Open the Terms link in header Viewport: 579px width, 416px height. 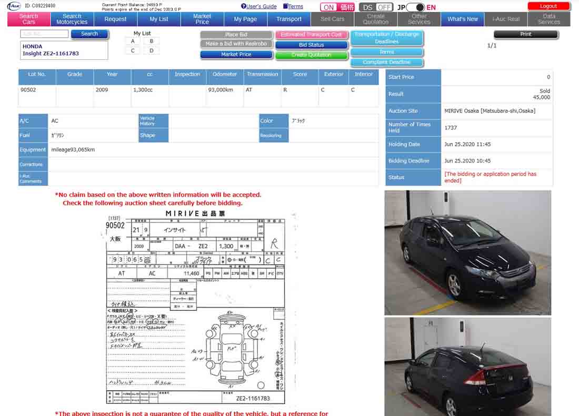coord(295,6)
